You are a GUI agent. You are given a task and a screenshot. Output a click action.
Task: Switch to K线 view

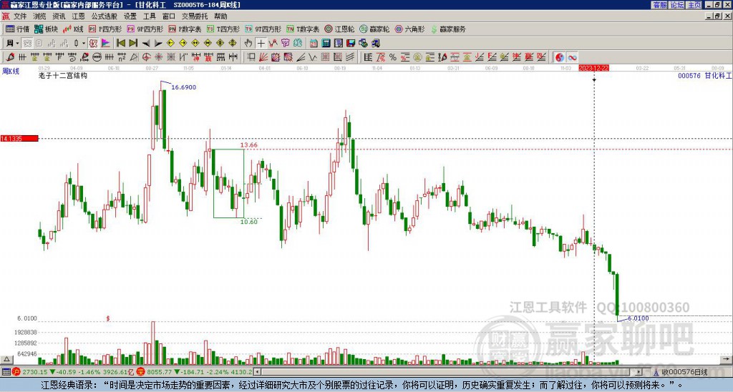click(73, 29)
